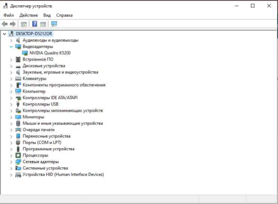
Task: Select the Сетевые адаптеры row text
Action: [x=41, y=162]
